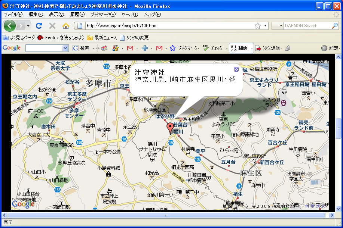
Task: Click the チェック spell check button
Action: click(x=213, y=48)
